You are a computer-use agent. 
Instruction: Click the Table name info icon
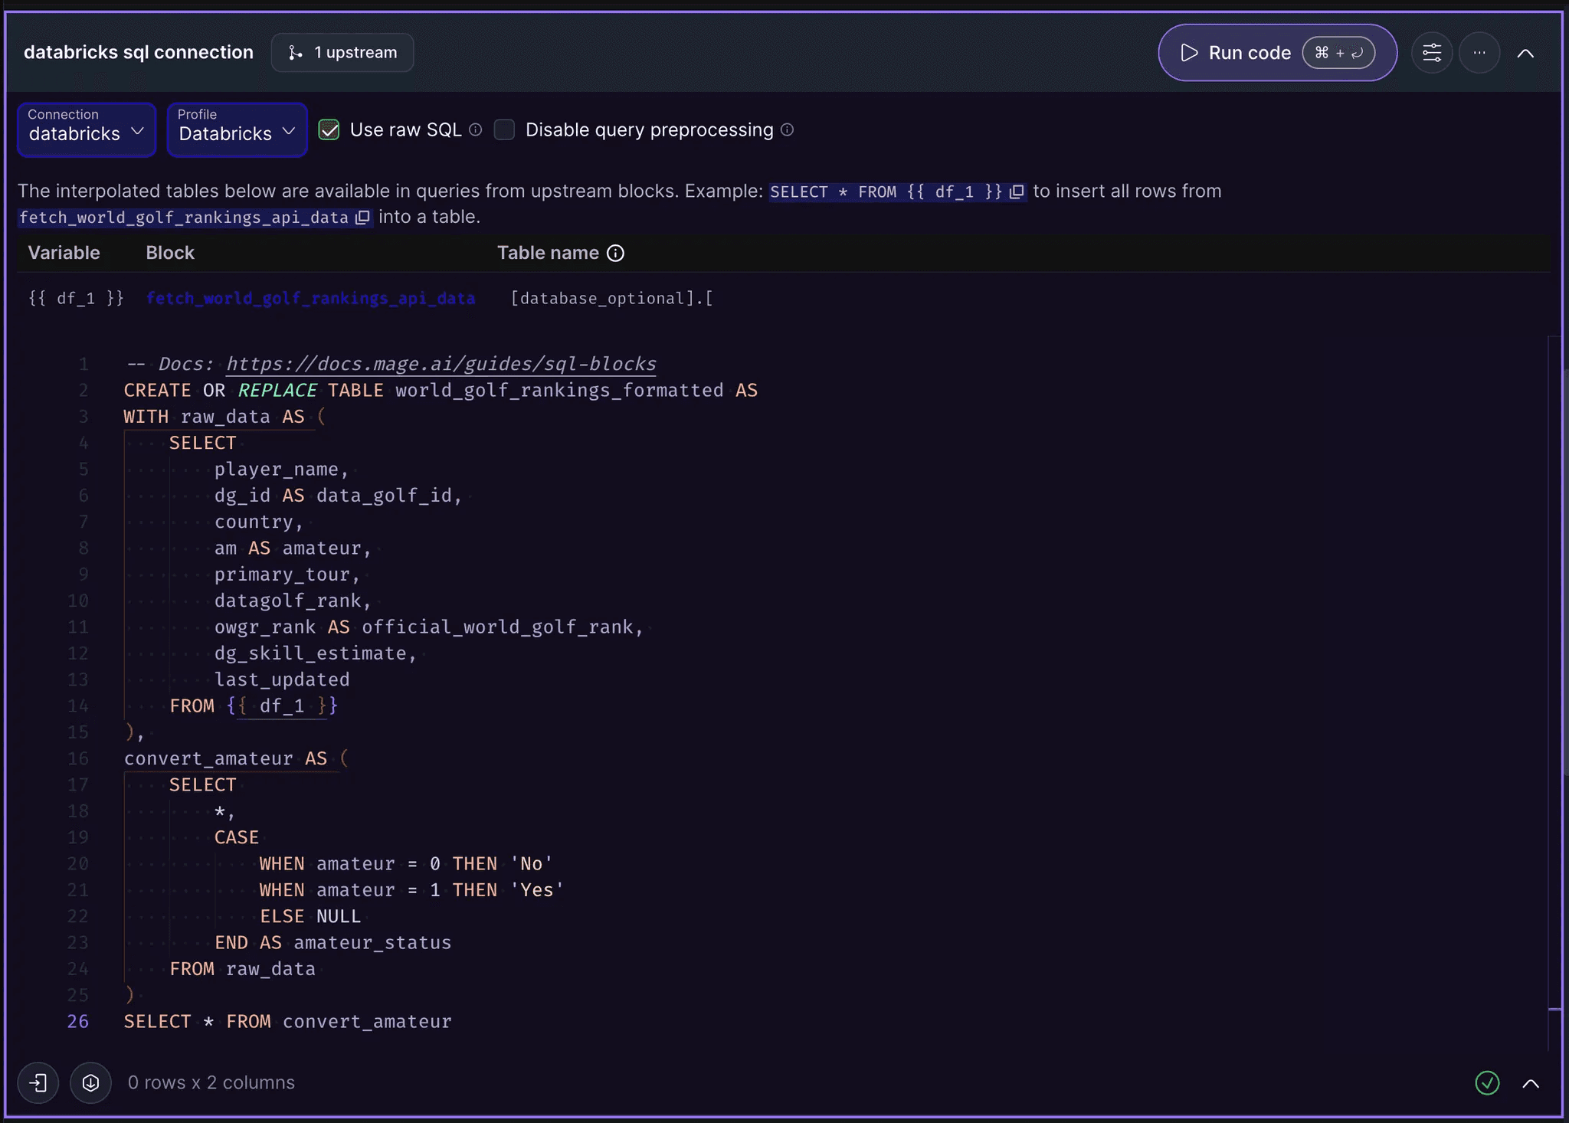click(615, 254)
